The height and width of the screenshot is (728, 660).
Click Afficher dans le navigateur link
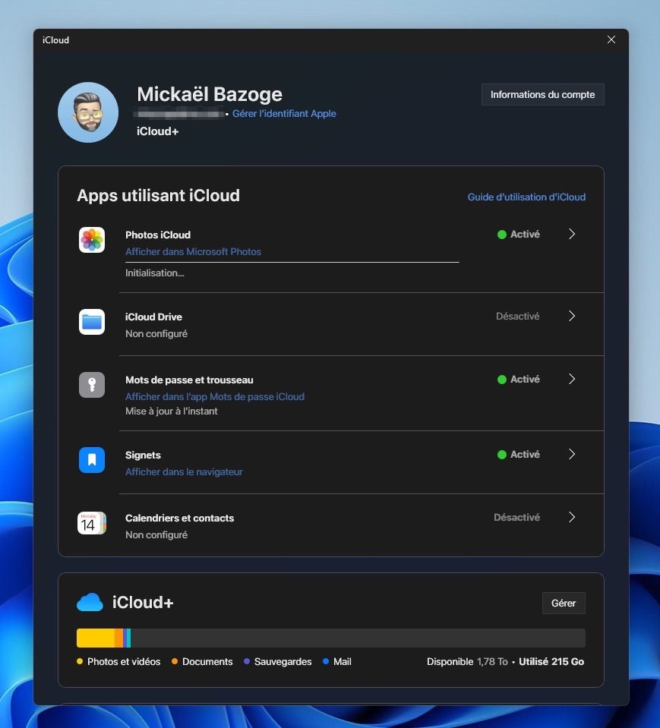[x=184, y=471]
